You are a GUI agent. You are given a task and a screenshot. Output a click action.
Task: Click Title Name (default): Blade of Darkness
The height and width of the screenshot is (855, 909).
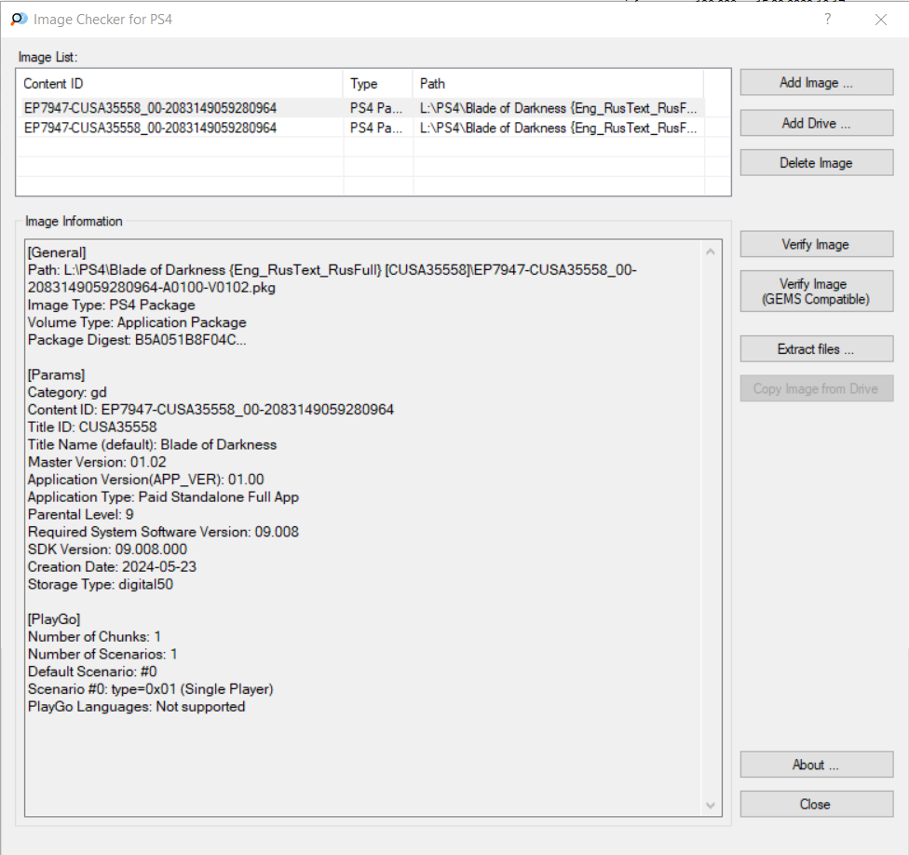(x=153, y=444)
